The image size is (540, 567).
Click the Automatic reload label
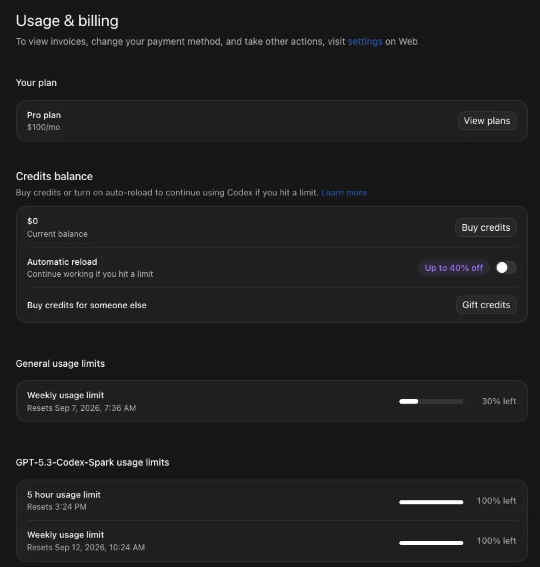(x=62, y=261)
